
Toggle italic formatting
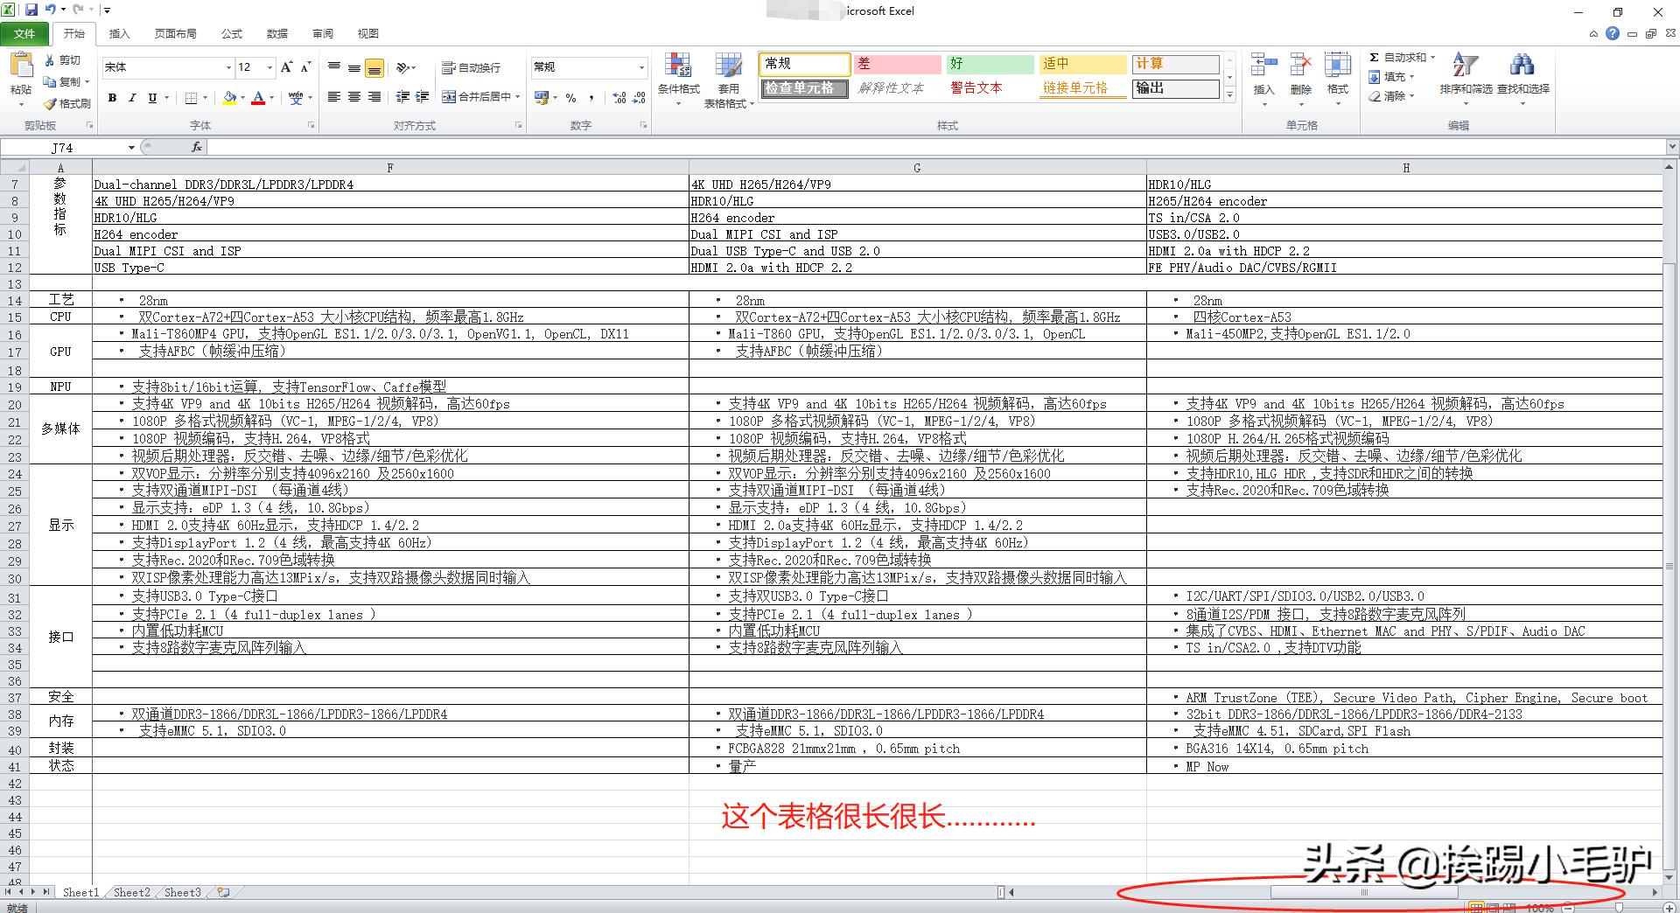(132, 98)
